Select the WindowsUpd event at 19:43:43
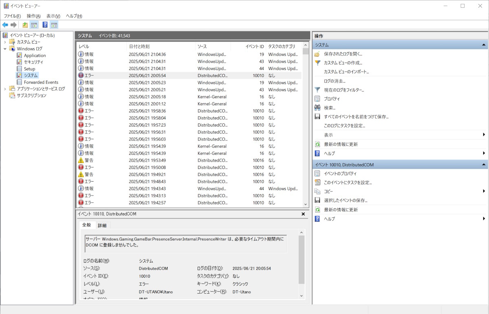This screenshot has width=489, height=314. point(189,189)
